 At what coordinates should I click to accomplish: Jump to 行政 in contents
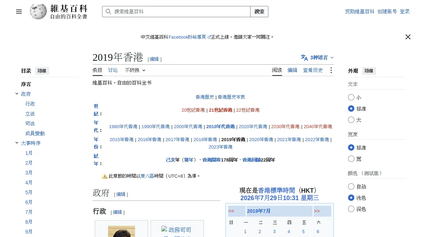point(30,104)
